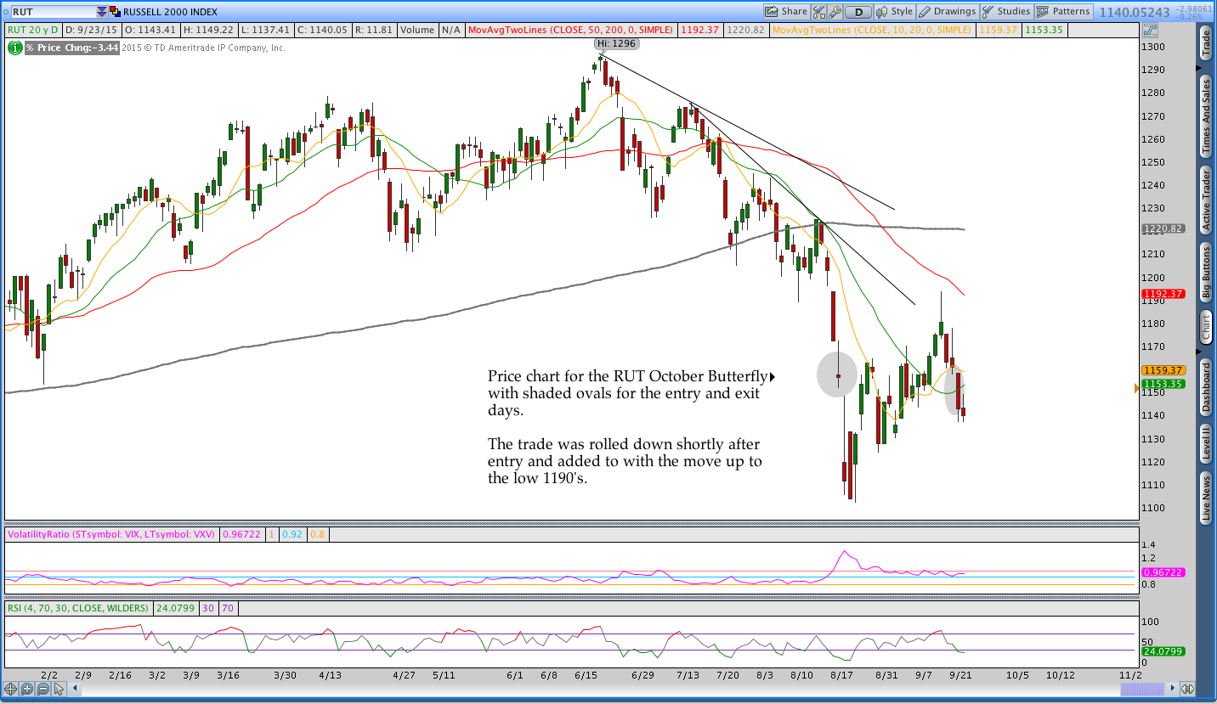
Task: Click the % Price Chng label
Action: click(x=71, y=48)
